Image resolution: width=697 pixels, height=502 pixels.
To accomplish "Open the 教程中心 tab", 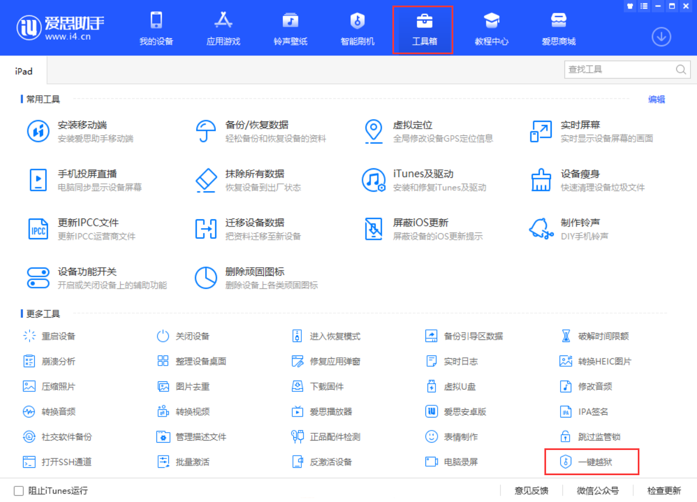I will (x=491, y=28).
